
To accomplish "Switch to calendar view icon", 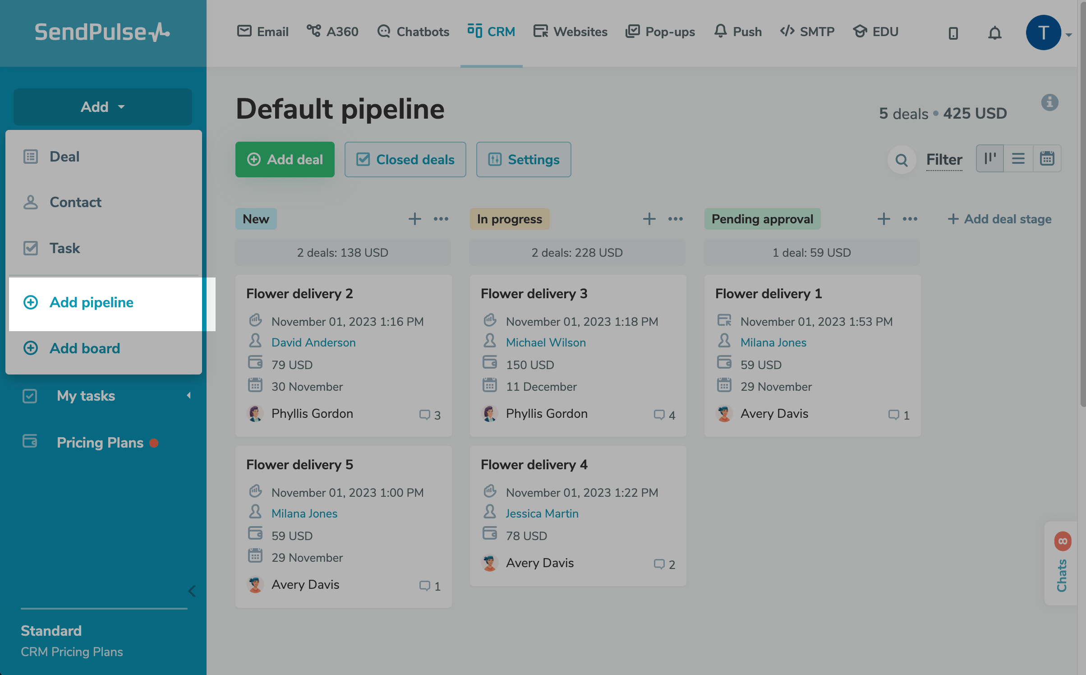I will 1047,159.
